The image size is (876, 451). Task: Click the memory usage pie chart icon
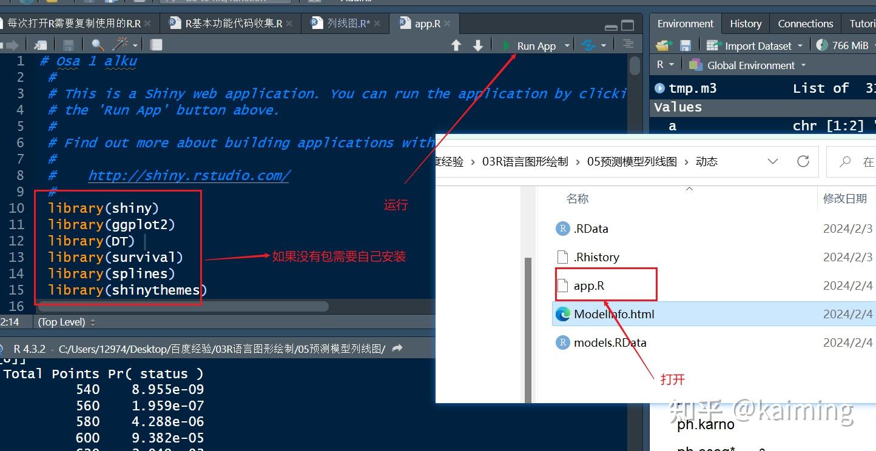tap(823, 45)
